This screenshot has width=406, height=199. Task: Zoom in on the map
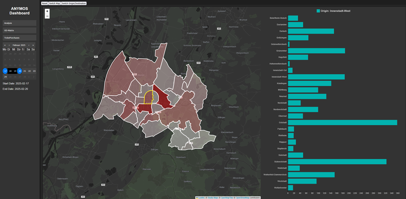click(47, 12)
